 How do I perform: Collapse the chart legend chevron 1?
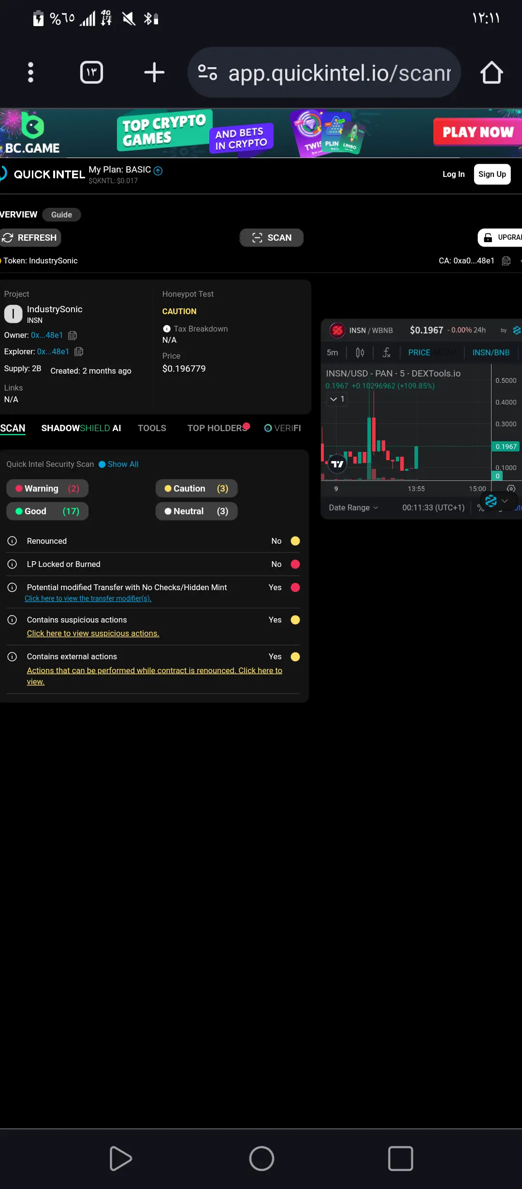337,399
